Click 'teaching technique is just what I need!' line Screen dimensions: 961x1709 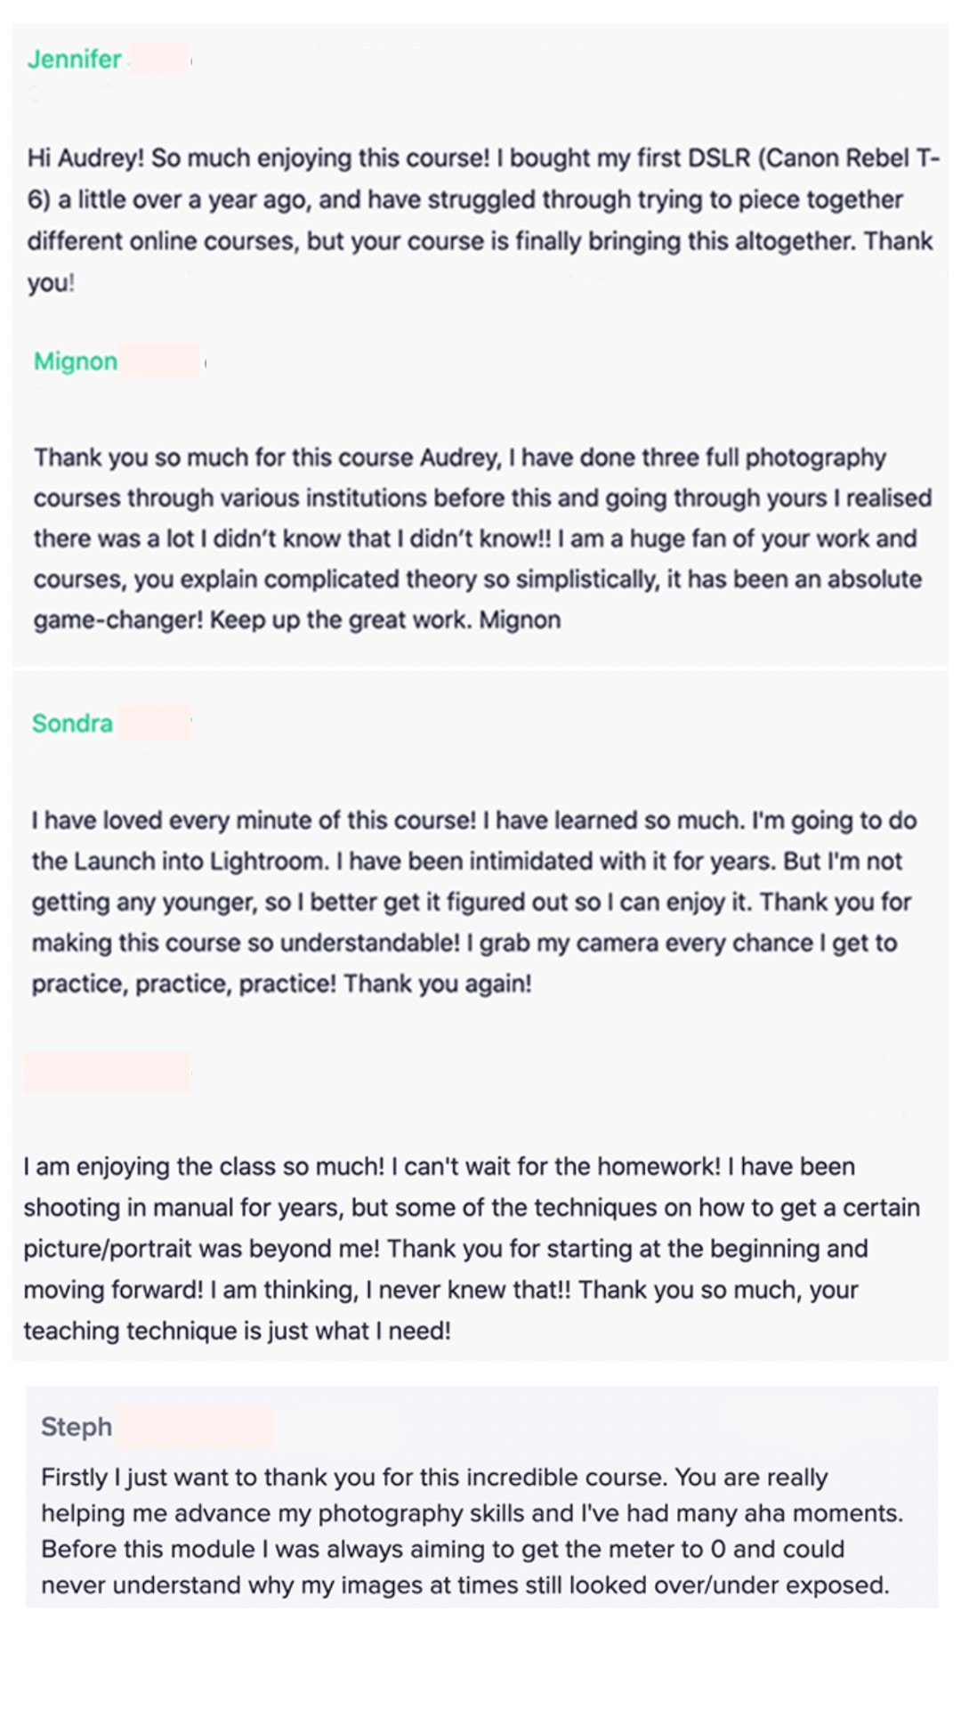click(238, 1331)
